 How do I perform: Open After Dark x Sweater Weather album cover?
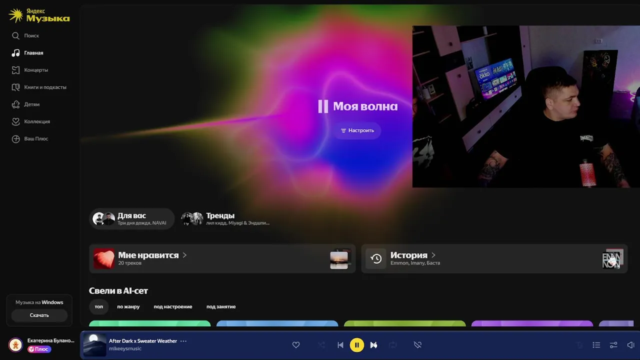coord(94,345)
